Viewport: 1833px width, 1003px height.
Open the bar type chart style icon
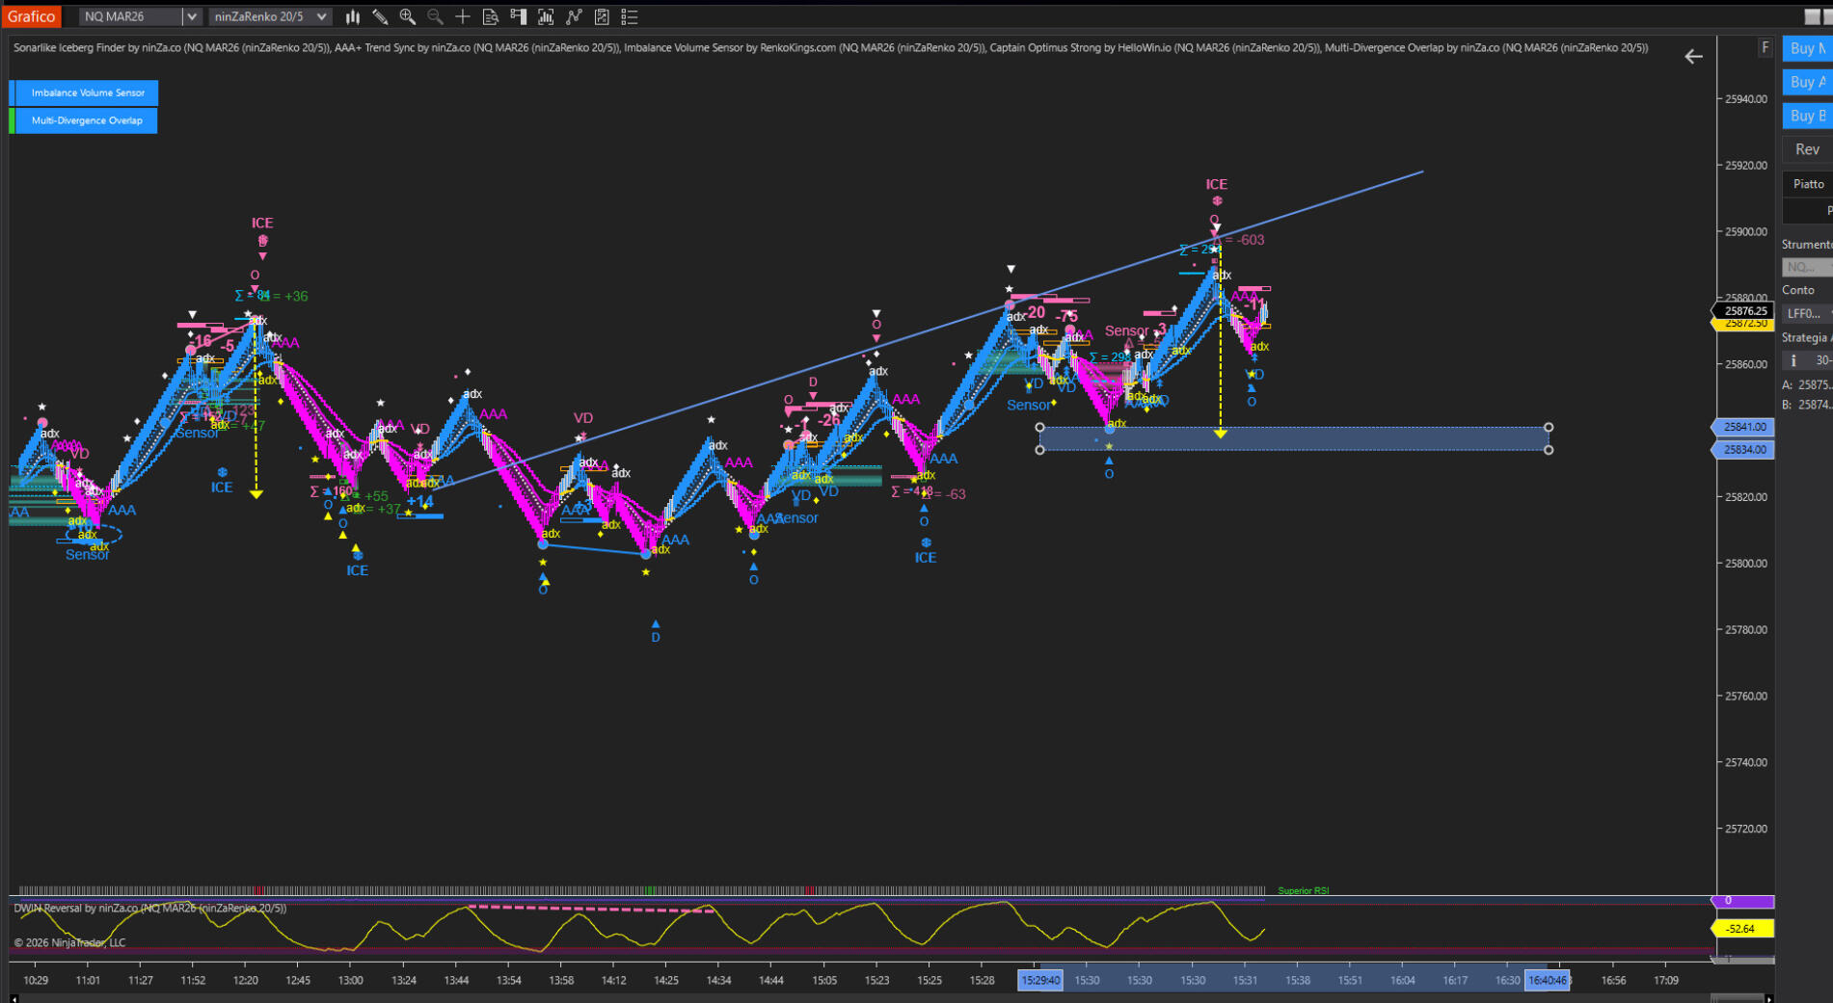pos(353,16)
